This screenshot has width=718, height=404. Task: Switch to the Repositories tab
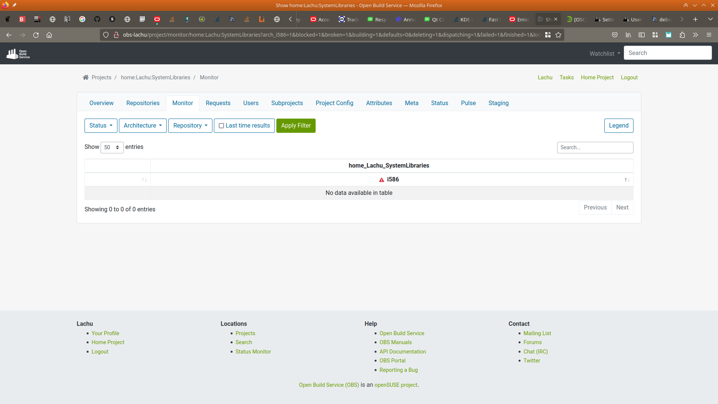(143, 103)
